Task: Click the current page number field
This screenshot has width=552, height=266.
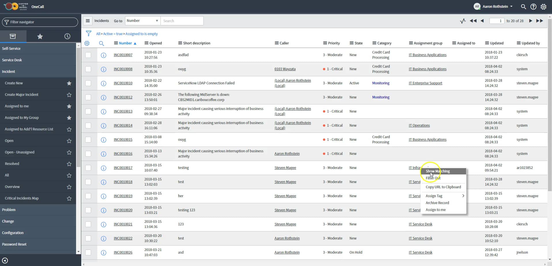Action: (x=496, y=21)
